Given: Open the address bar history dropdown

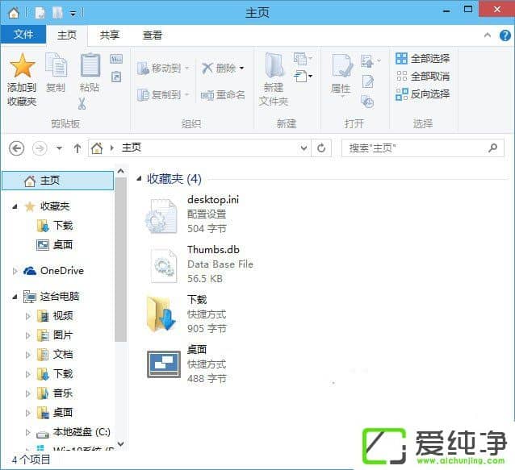Looking at the screenshot, I should tap(304, 148).
